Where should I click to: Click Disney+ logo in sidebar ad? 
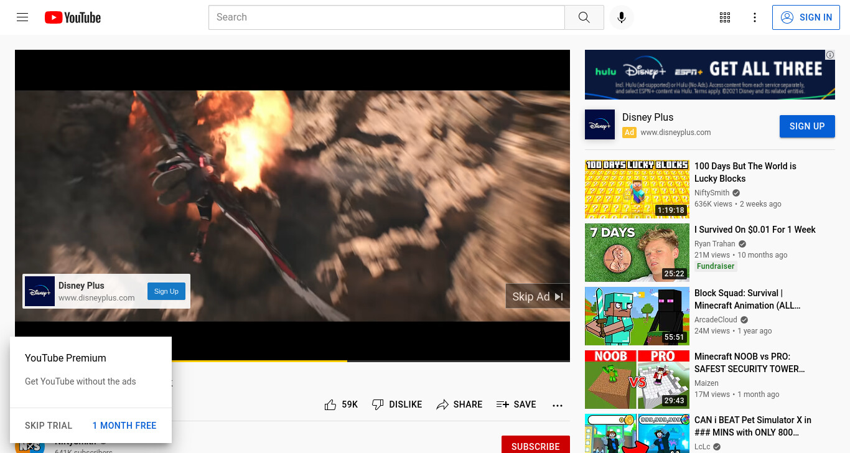tap(600, 124)
